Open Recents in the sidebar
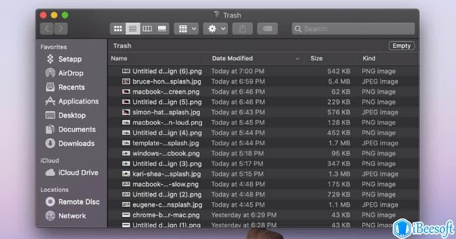Viewport: 456px width, 239px height. (x=65, y=87)
